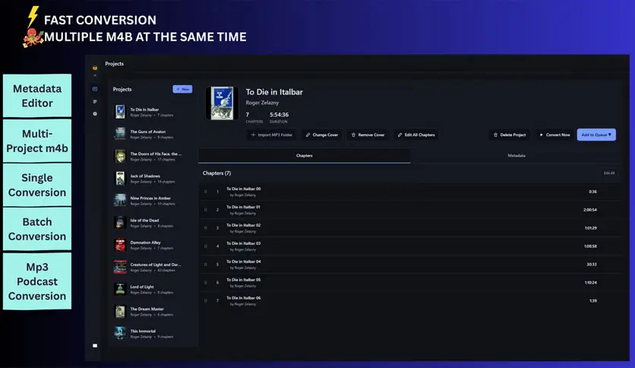Click the white icon at the sidebar bottom
The height and width of the screenshot is (368, 635).
tap(95, 346)
